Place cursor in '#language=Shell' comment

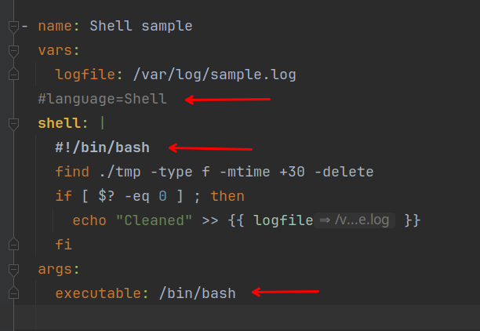[x=102, y=99]
